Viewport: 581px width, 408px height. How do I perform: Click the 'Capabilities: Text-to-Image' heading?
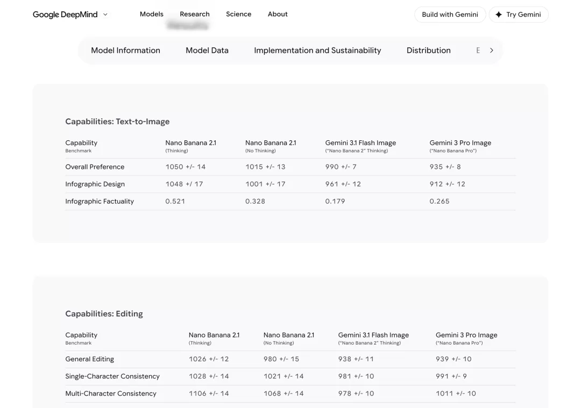point(117,121)
